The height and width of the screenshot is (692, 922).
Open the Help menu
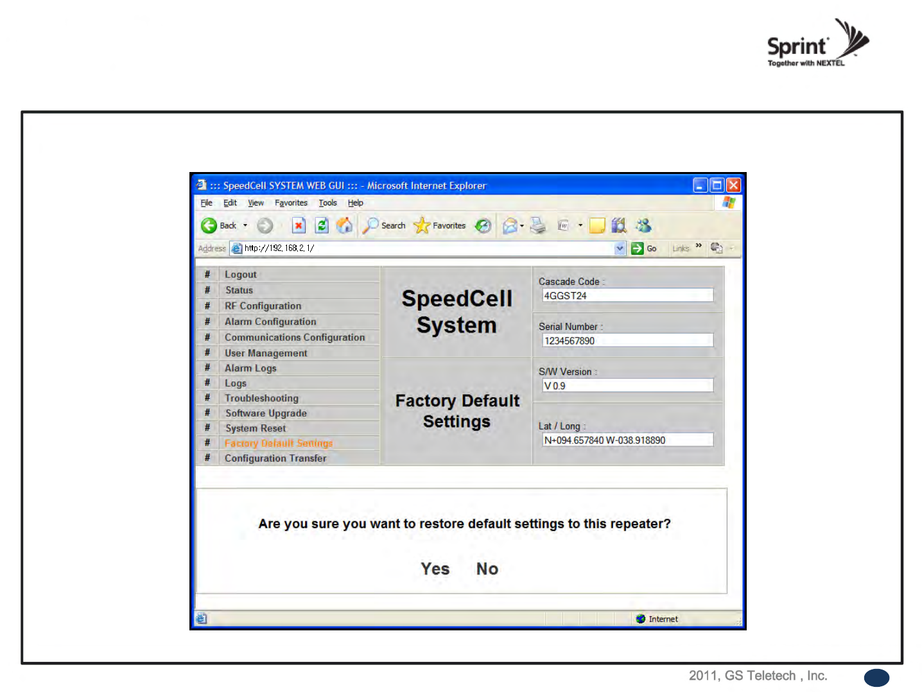355,203
